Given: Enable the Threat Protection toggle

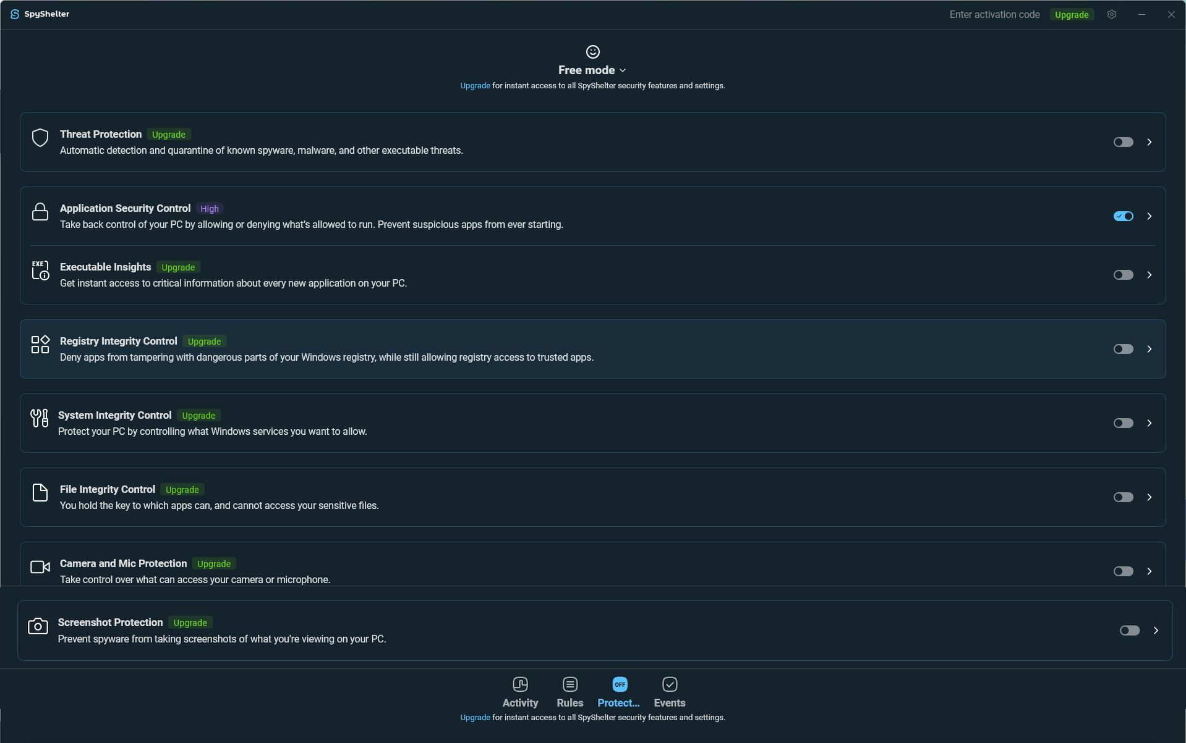Looking at the screenshot, I should coord(1124,142).
